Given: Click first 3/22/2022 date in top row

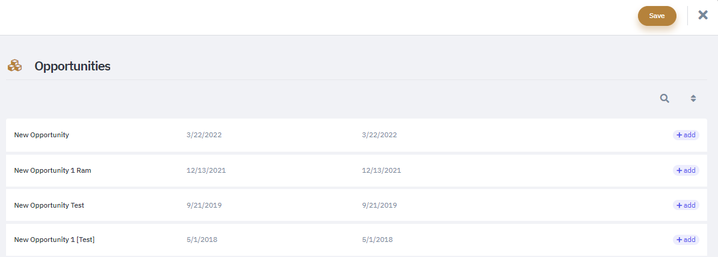Looking at the screenshot, I should tap(204, 135).
